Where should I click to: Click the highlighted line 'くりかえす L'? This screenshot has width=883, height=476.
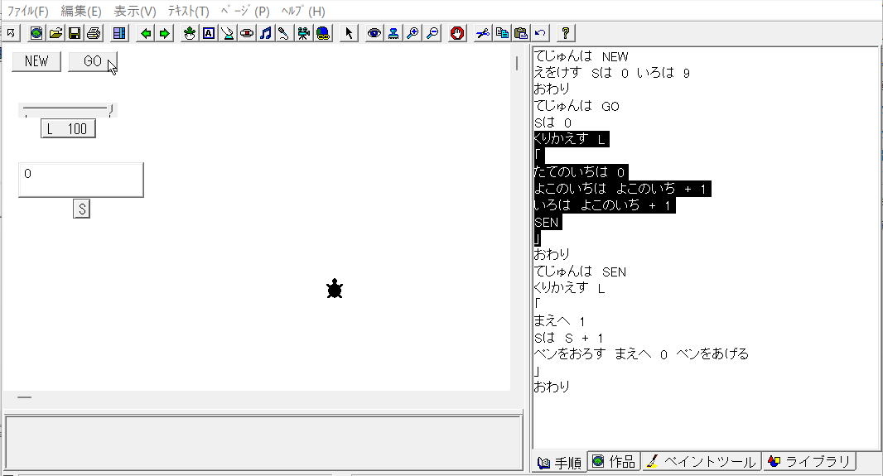click(571, 139)
